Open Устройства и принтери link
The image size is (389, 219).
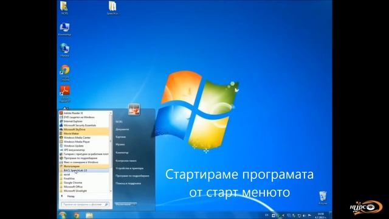click(129, 168)
